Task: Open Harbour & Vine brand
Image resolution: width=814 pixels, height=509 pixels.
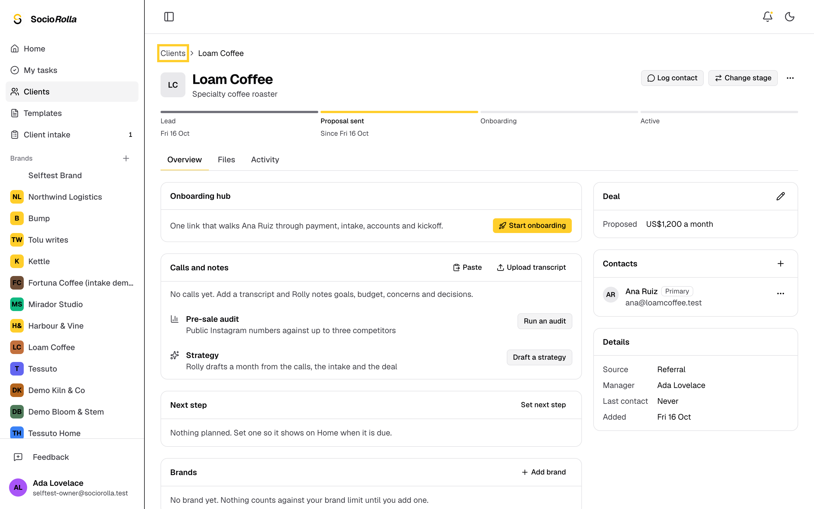Action: pyautogui.click(x=72, y=326)
